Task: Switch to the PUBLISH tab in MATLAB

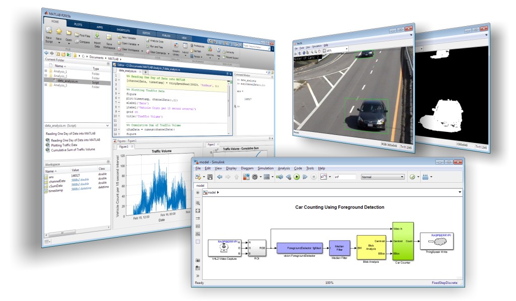Action: tap(166, 35)
